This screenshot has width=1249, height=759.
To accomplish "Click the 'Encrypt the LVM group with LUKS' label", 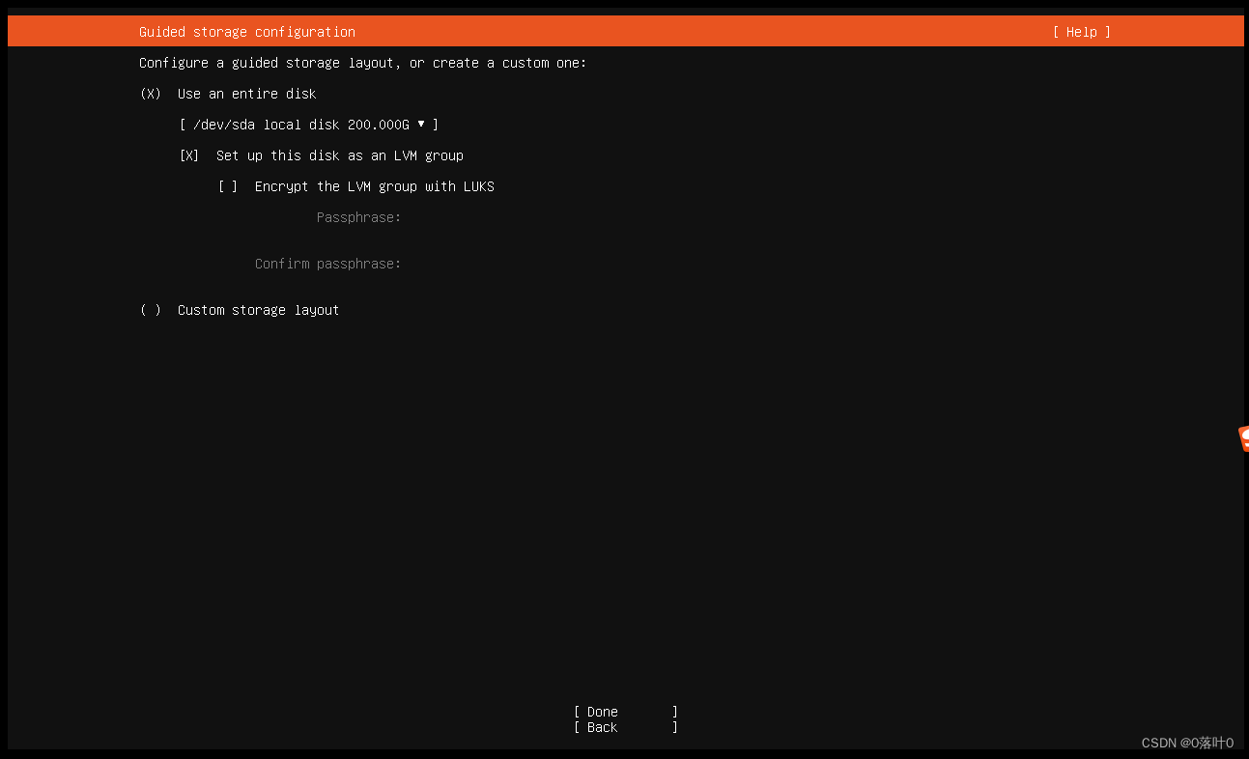I will point(375,186).
